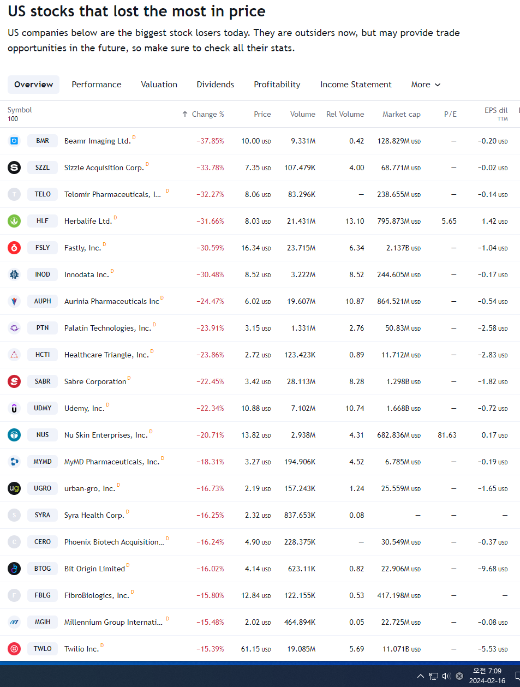
Task: Click the Nu Skin Enterprises logo icon
Action: coord(14,435)
